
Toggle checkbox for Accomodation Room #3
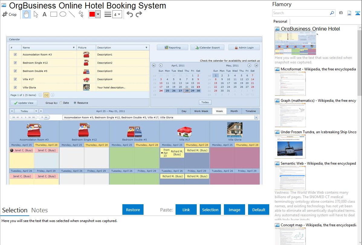[x=15, y=54]
